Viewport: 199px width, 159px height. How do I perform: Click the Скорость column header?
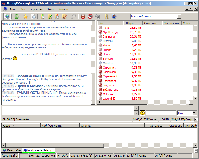(174, 126)
